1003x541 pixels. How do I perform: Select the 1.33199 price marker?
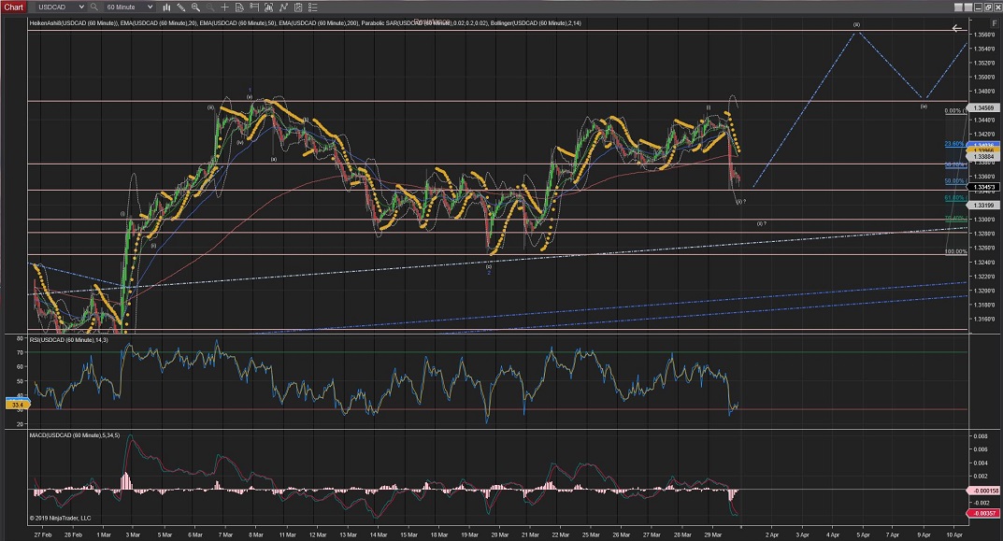tap(983, 206)
